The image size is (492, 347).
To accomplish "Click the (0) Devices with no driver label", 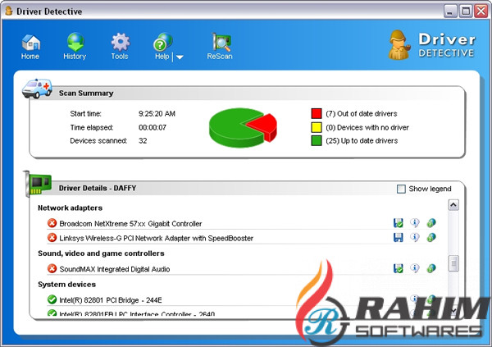I will coord(367,127).
